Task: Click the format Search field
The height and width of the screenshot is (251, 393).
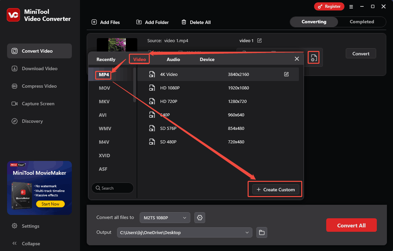Action: tap(113, 188)
